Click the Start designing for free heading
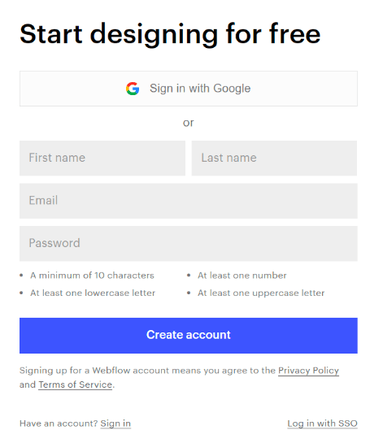The image size is (383, 443). pos(170,34)
